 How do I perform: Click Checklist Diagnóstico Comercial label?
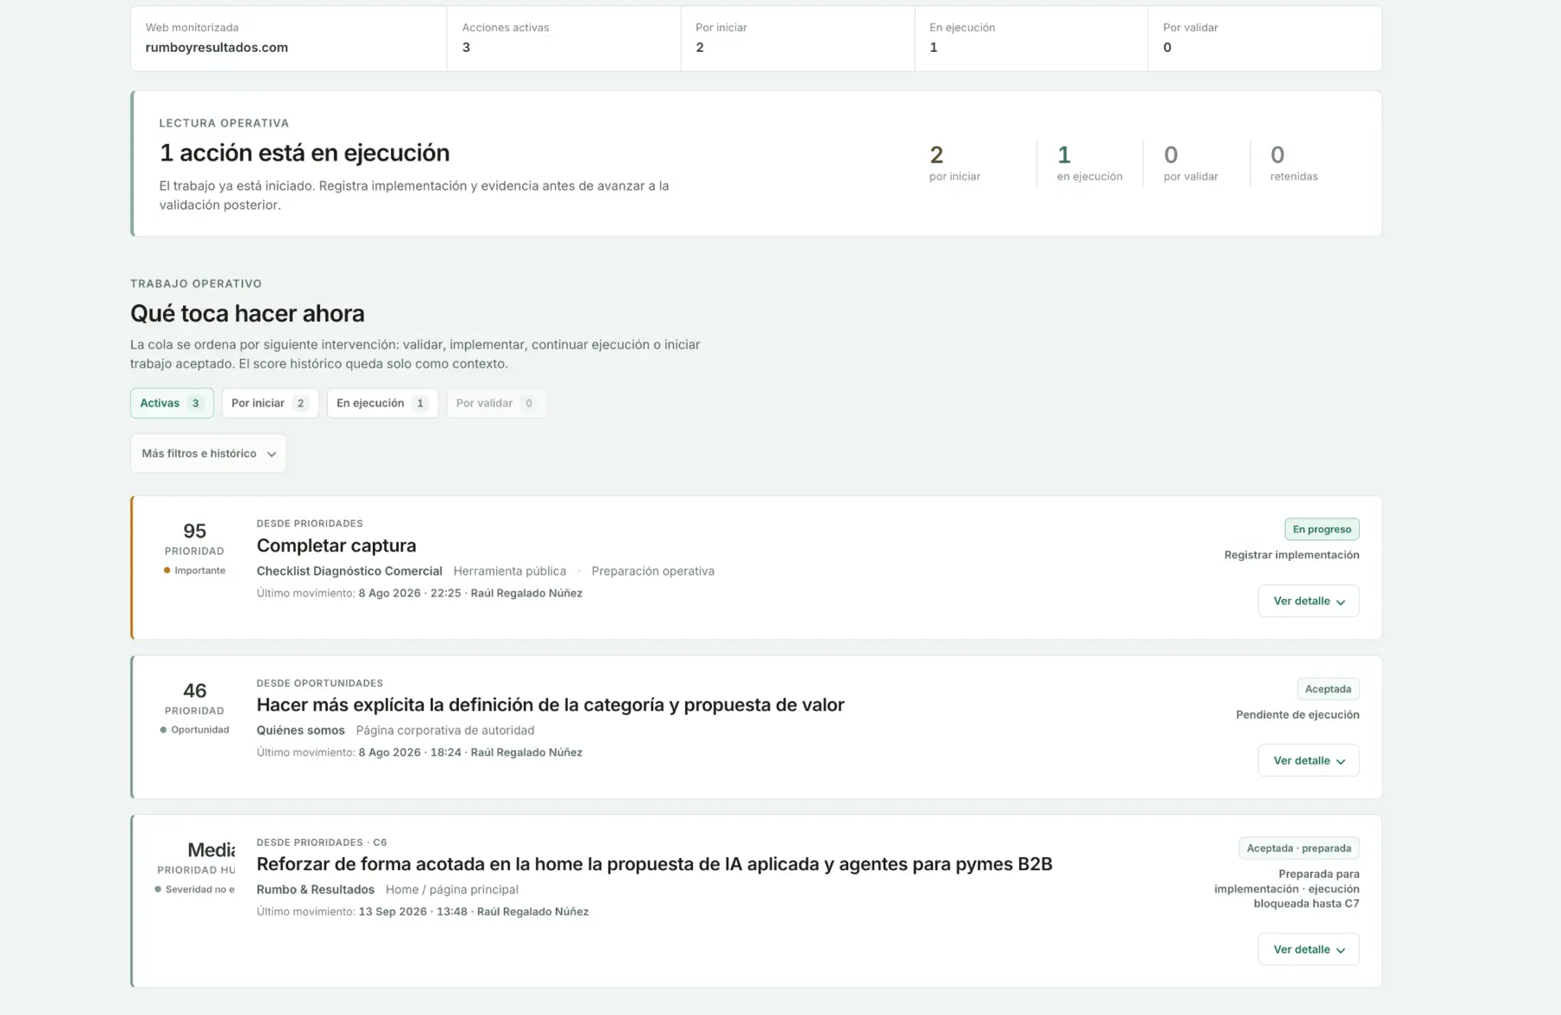(x=349, y=571)
